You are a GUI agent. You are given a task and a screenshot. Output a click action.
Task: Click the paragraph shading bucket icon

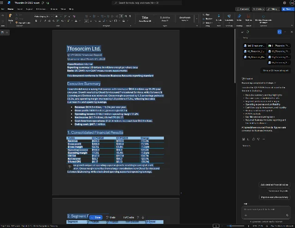tap(124, 21)
